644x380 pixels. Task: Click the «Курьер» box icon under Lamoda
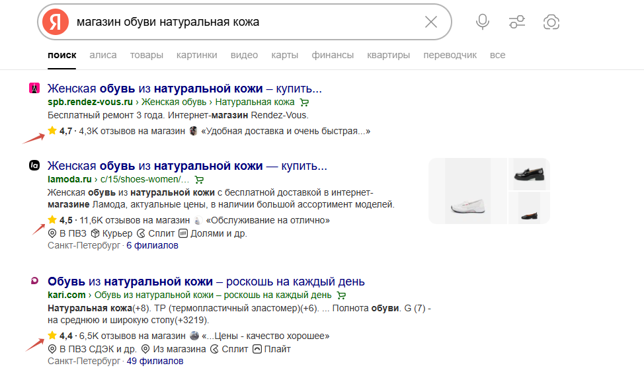pos(95,233)
